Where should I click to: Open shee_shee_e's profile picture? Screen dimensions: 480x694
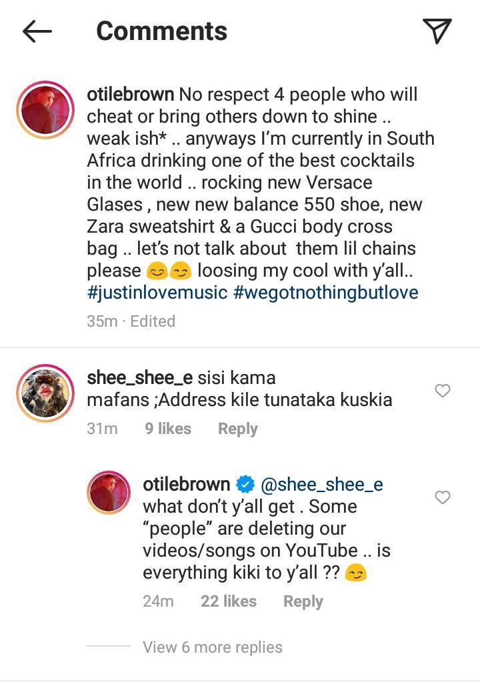pos(45,393)
